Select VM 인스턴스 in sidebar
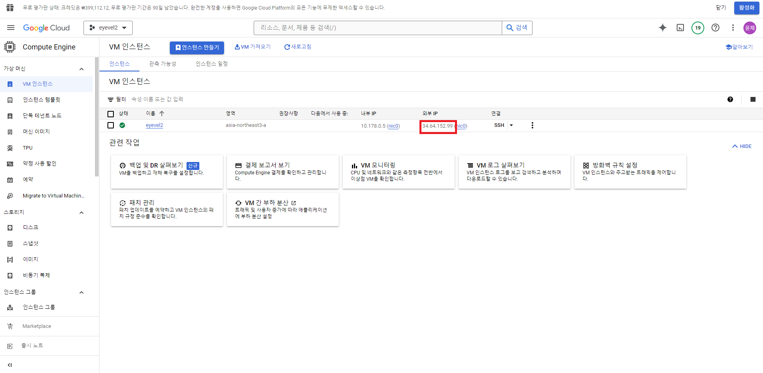Screen dimensions: 763x373 point(46,84)
